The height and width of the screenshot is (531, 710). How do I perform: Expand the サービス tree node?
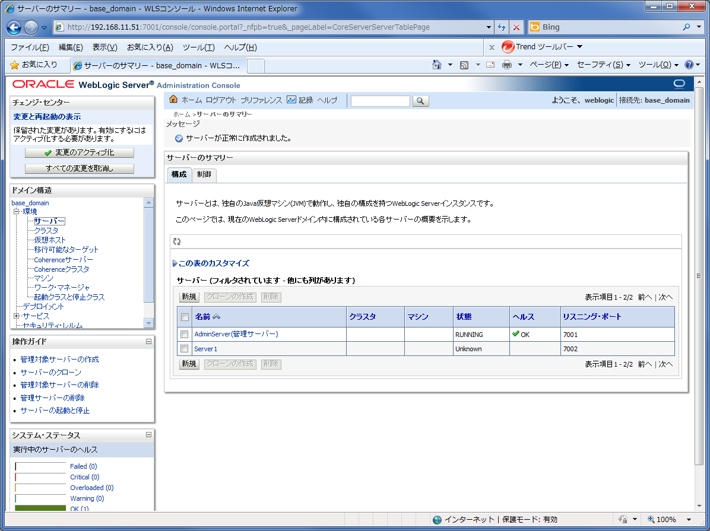[x=16, y=316]
